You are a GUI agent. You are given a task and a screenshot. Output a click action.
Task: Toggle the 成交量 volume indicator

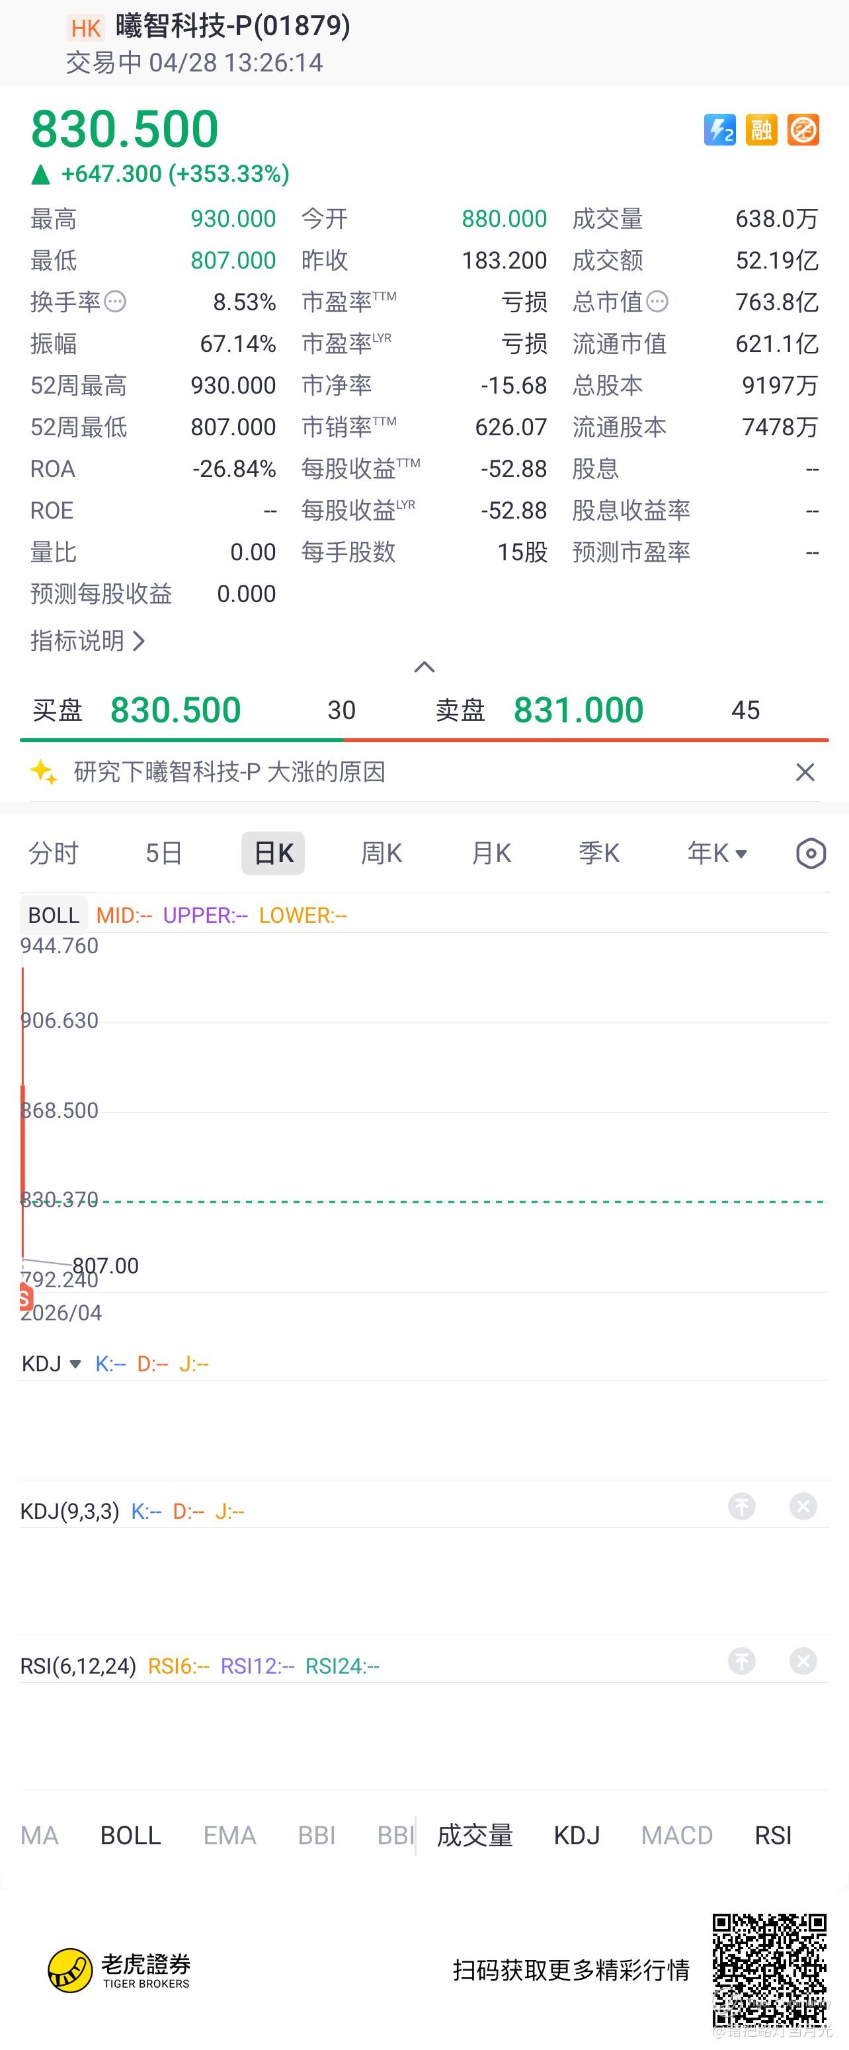[x=475, y=1835]
